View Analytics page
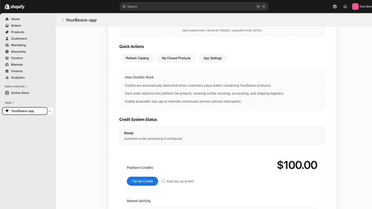 click(x=18, y=78)
